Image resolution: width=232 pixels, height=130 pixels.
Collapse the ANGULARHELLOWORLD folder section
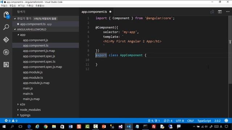[x=15, y=29]
